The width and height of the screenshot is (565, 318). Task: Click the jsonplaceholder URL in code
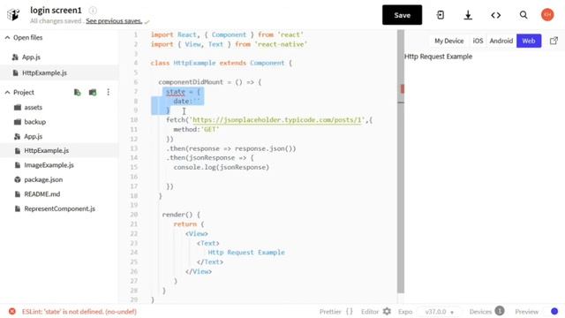(276, 120)
